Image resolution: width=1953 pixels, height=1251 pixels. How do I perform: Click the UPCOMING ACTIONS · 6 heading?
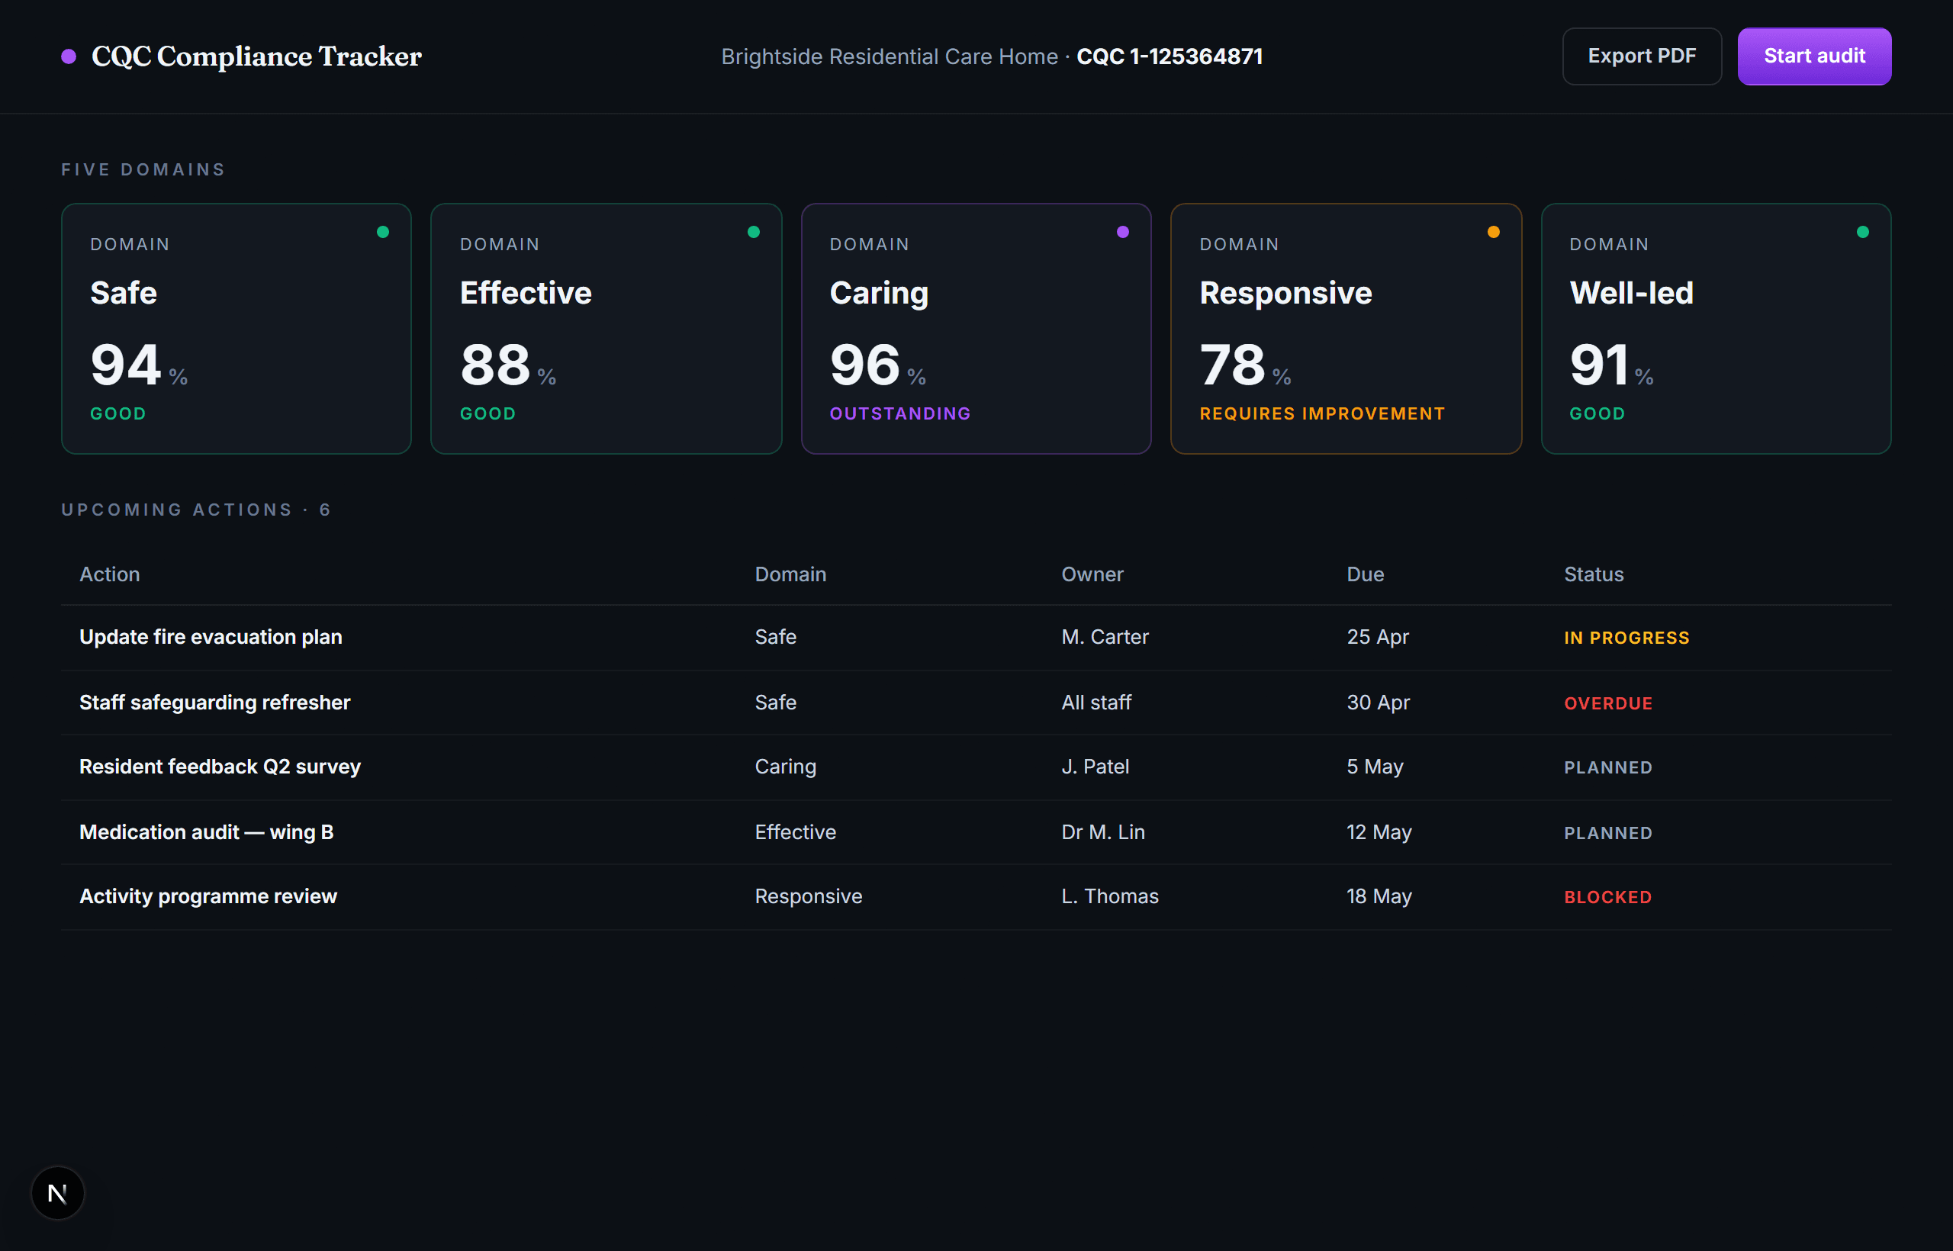tap(196, 510)
